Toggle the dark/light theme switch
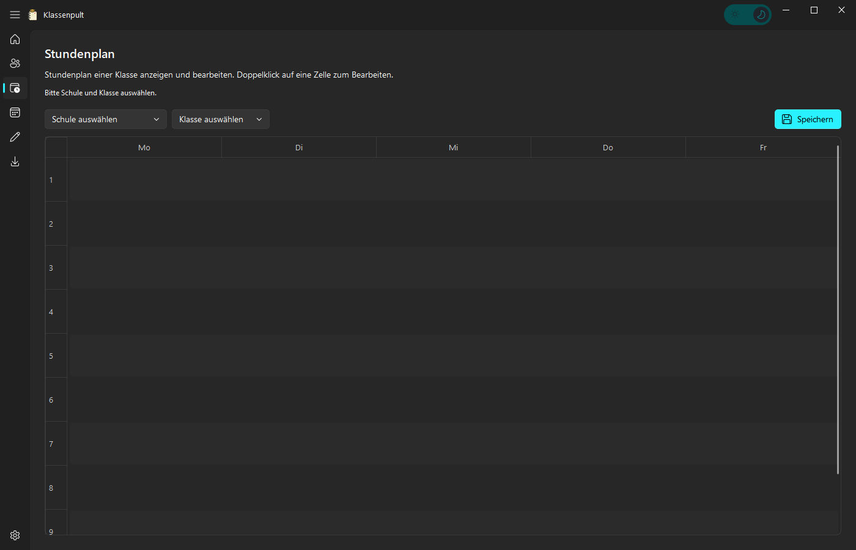Viewport: 856px width, 550px height. pos(747,15)
